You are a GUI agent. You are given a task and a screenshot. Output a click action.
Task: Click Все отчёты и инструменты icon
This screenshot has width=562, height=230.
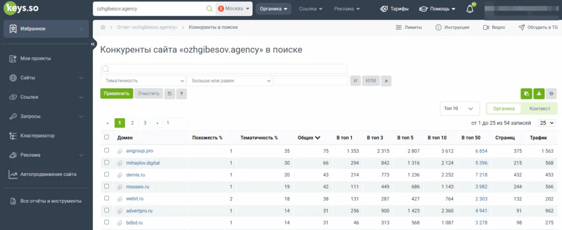(x=13, y=201)
